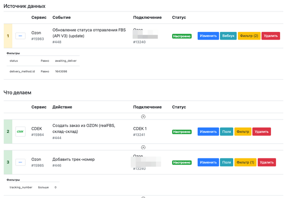Screen dimensions: 287x198
Task: Open Поля for the CDEK action
Action: (227, 131)
